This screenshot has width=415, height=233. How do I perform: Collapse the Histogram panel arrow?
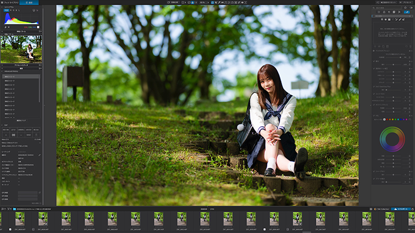coord(2,7)
